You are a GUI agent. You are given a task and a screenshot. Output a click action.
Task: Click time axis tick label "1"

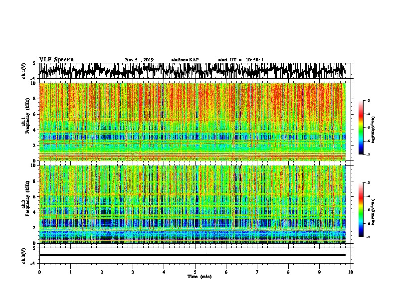70,272
